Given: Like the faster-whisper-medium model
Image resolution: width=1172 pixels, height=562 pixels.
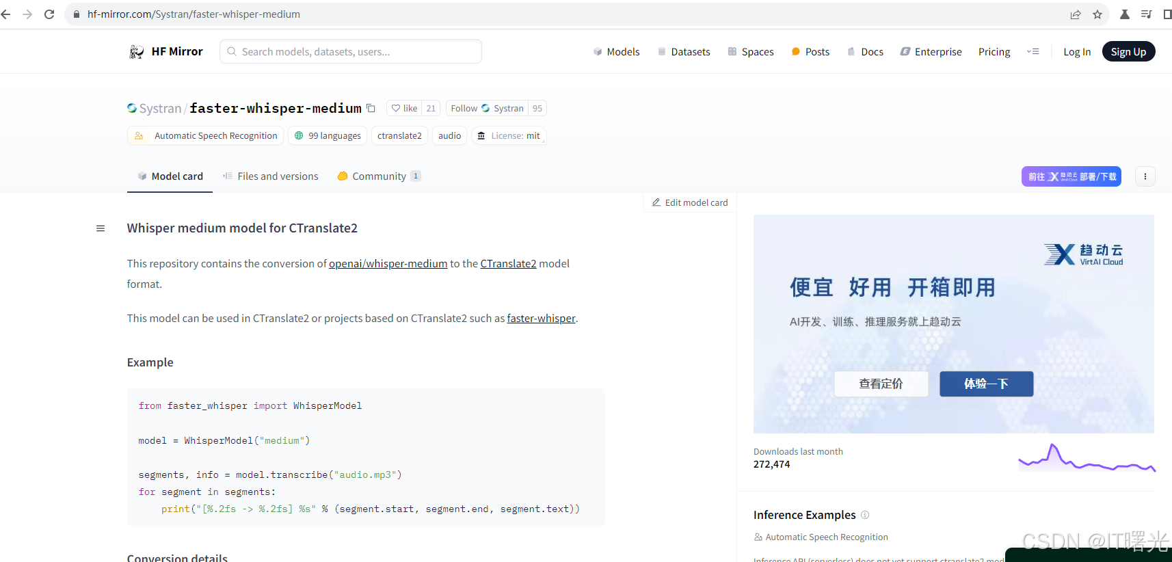Looking at the screenshot, I should click(404, 108).
